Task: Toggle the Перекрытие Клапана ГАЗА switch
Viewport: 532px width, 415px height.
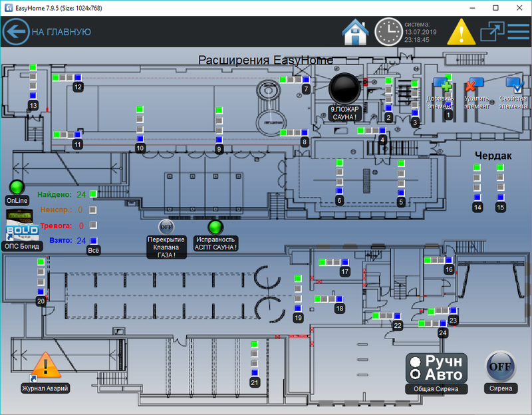Action: (x=166, y=227)
